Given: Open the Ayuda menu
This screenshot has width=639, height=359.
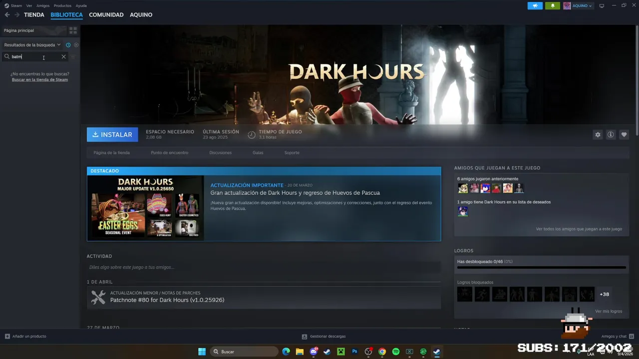Looking at the screenshot, I should pyautogui.click(x=81, y=5).
